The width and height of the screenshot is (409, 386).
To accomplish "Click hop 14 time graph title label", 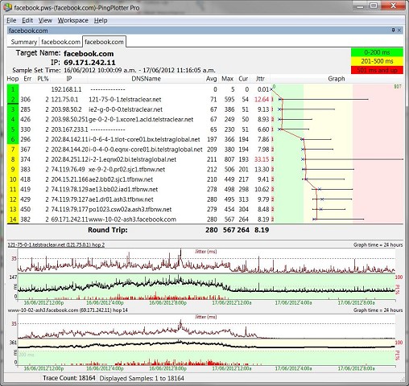I will click(x=68, y=310).
